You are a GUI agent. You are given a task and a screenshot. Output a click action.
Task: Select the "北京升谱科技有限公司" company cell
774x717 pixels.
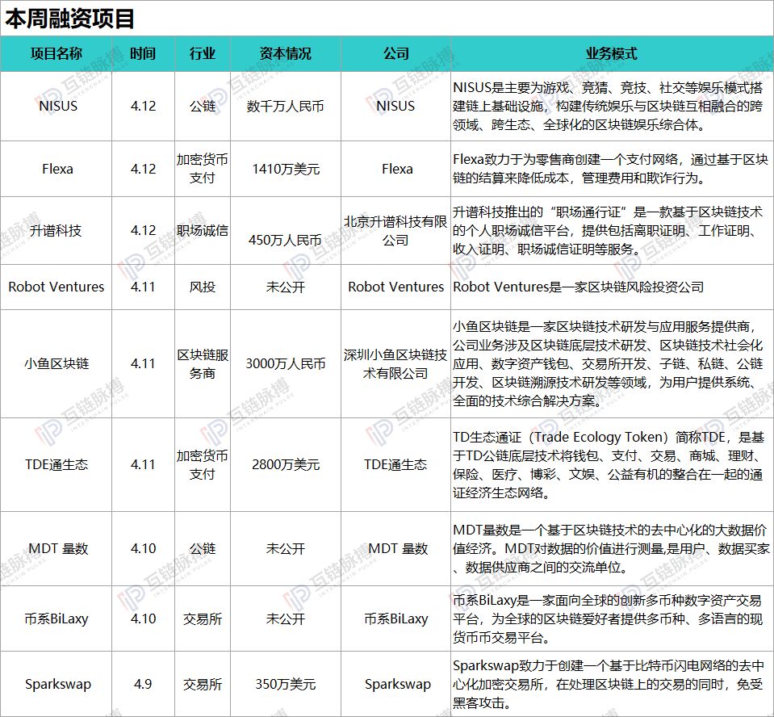395,231
